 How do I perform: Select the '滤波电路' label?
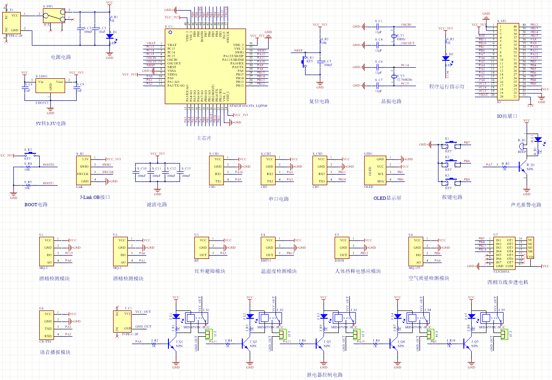click(x=157, y=205)
